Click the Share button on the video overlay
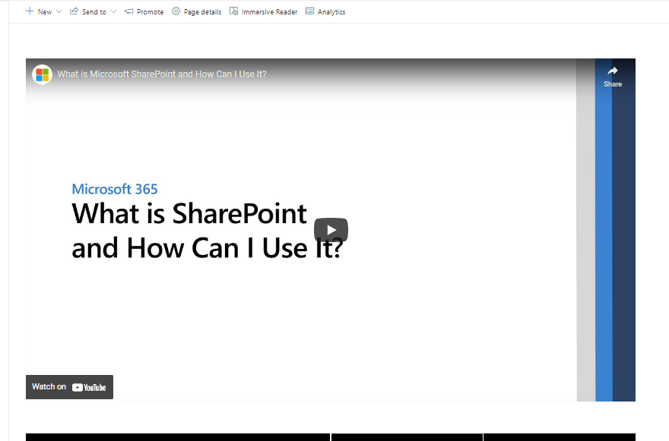Screen dimensions: 669x441 click(x=613, y=79)
